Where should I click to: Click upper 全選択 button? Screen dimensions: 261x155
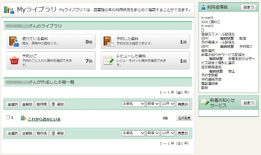(x=13, y=104)
